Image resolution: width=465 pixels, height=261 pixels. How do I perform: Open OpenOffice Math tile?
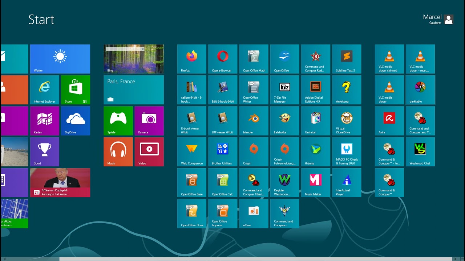pyautogui.click(x=254, y=59)
